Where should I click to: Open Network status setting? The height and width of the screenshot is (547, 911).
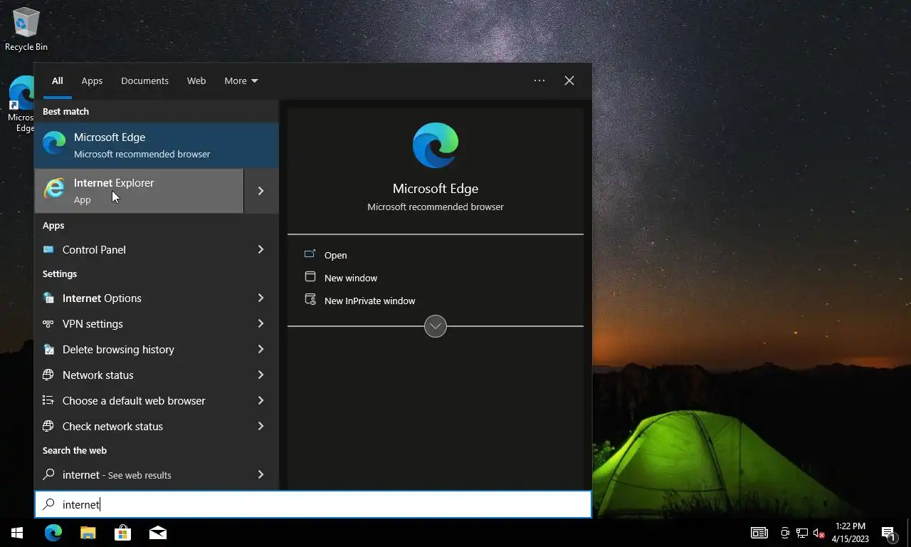click(x=139, y=375)
